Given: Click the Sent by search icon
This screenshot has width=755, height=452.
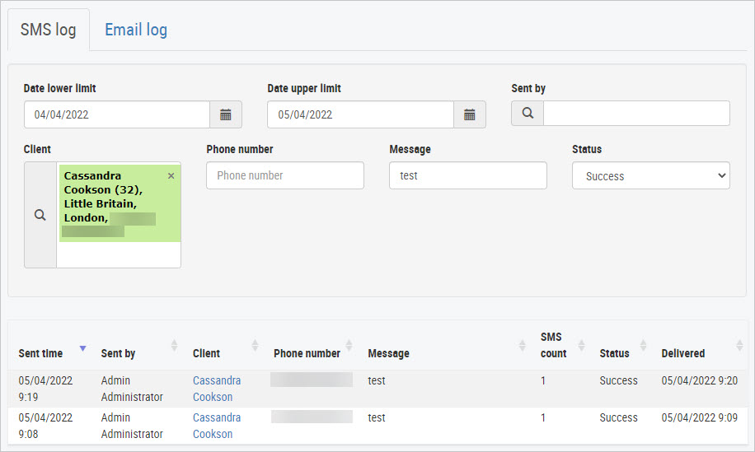Looking at the screenshot, I should tap(528, 114).
